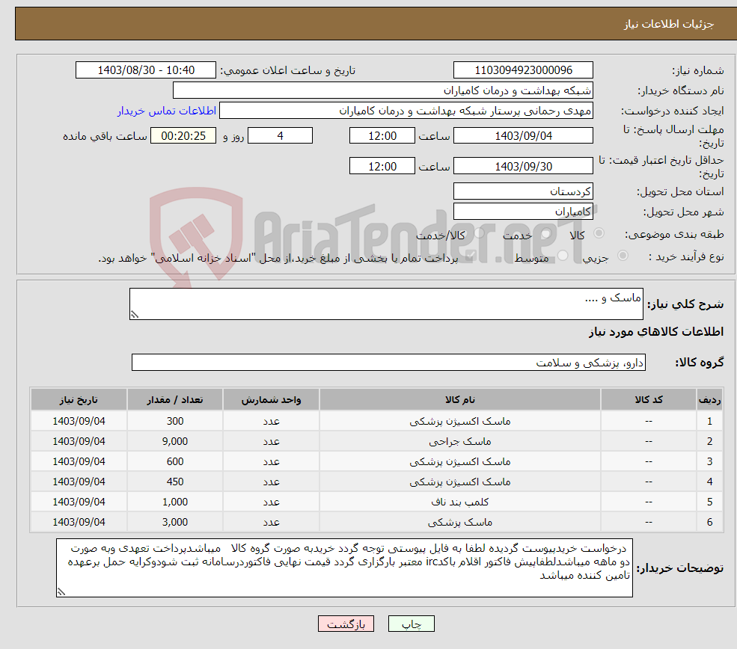This screenshot has height=649, width=737.
Task: Click the quantity 450 cell
Action: pos(175,482)
